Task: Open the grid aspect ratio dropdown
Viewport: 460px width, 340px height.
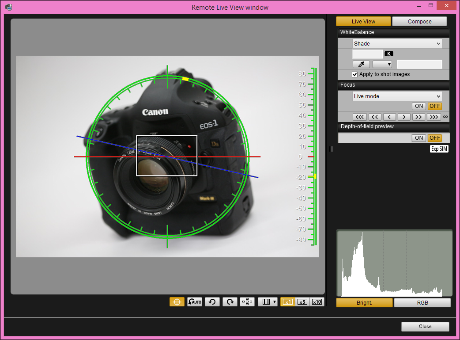Action: click(268, 302)
